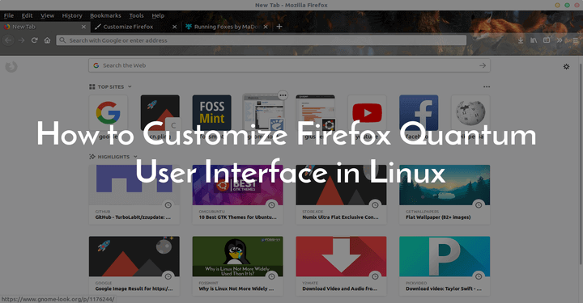Open 10 Best GTK Themes highlight
Image resolution: width=583 pixels, height=303 pixels.
pos(237,195)
